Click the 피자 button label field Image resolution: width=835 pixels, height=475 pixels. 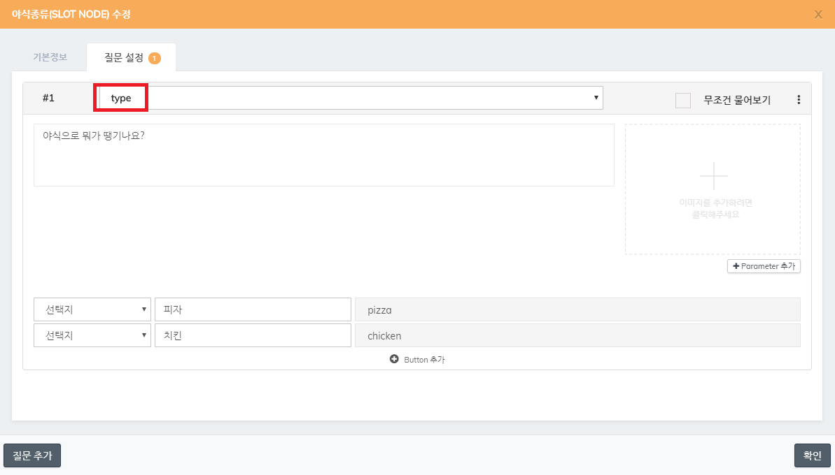[253, 309]
